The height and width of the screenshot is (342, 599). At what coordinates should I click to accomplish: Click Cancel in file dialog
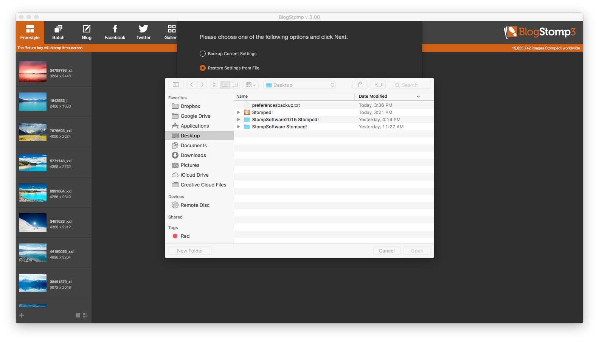tap(387, 251)
